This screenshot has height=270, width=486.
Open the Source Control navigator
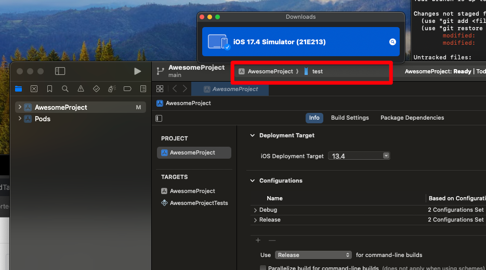(x=34, y=89)
